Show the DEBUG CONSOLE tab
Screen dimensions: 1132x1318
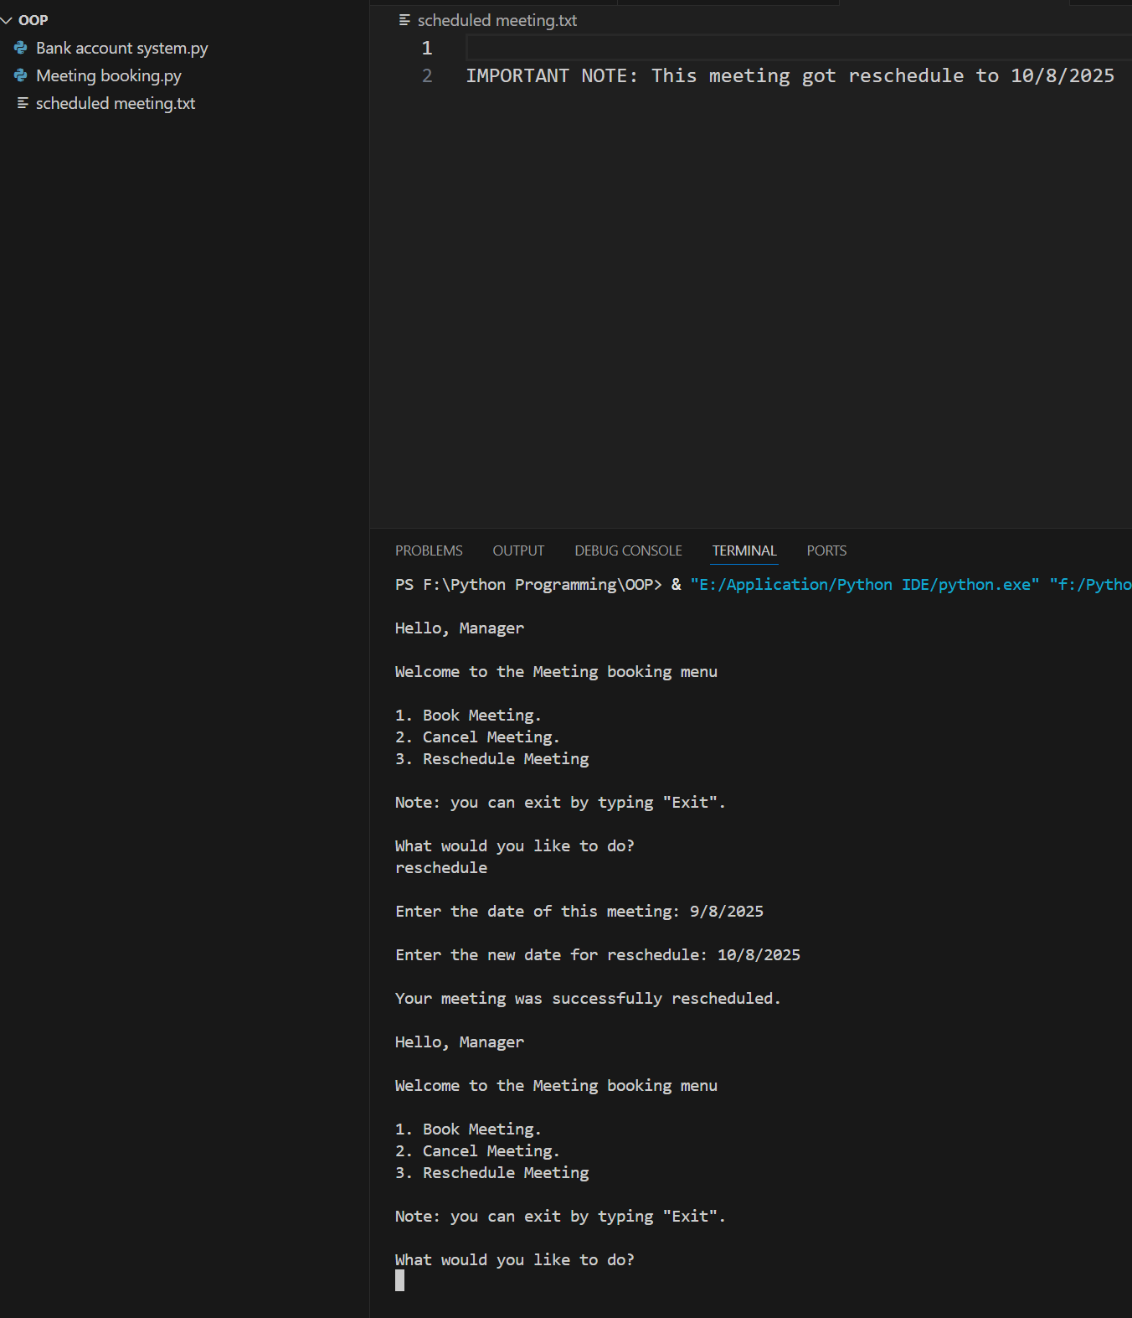click(628, 550)
